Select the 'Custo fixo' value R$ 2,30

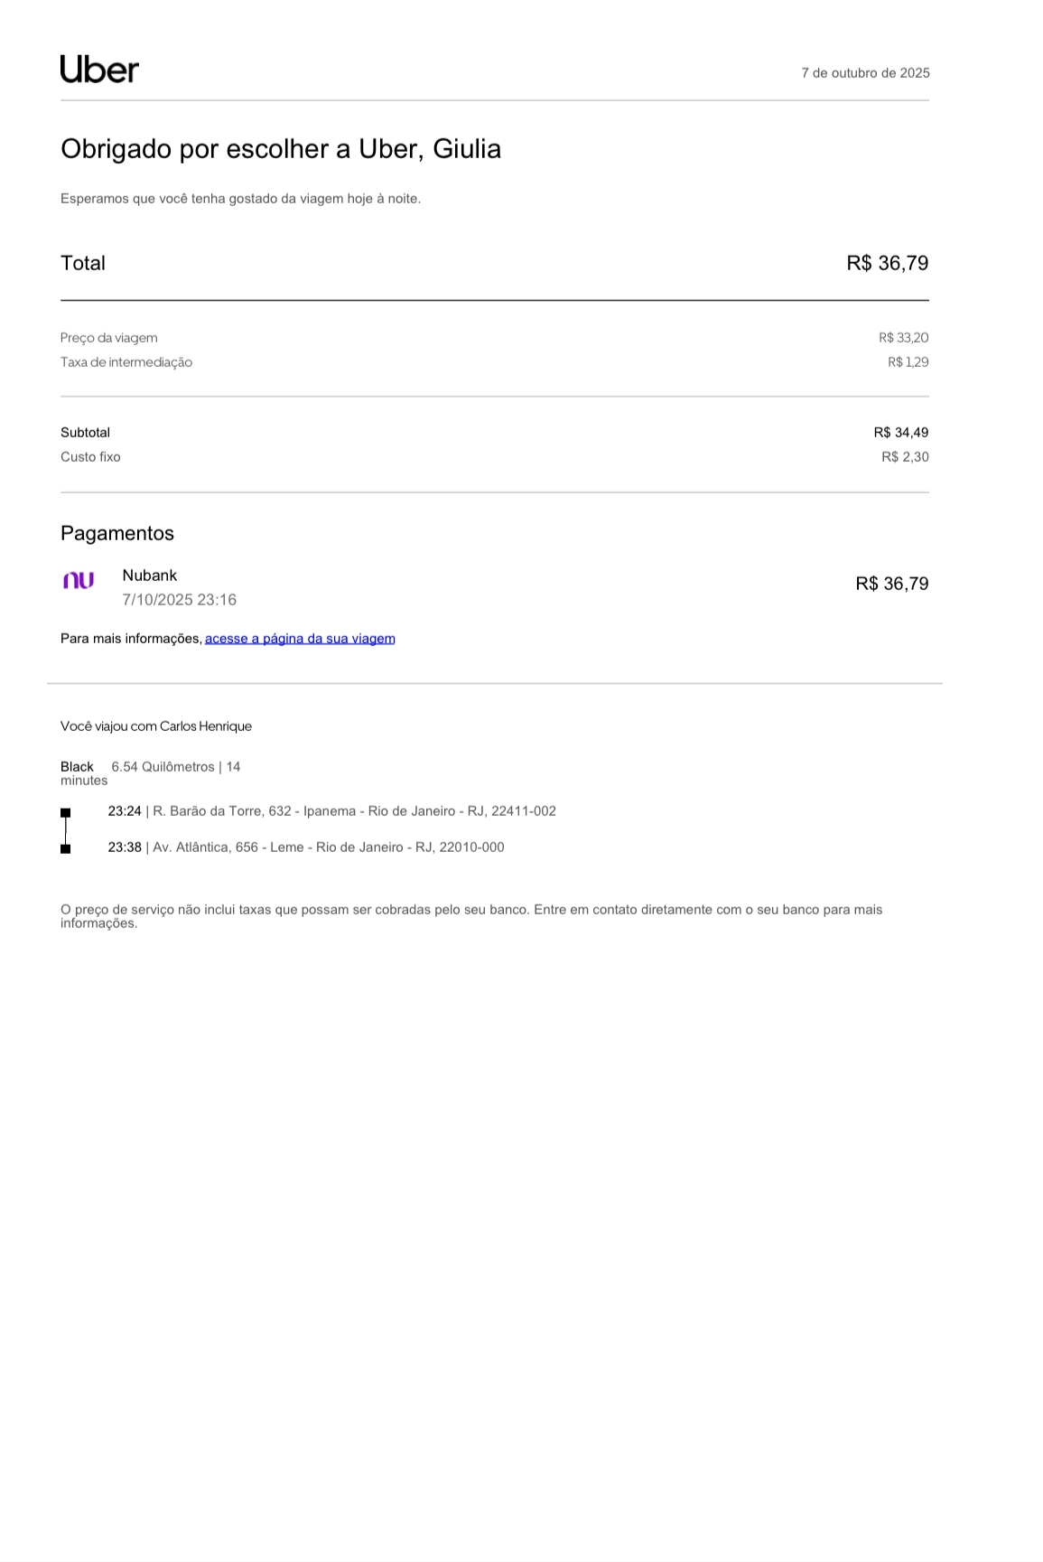coord(905,457)
